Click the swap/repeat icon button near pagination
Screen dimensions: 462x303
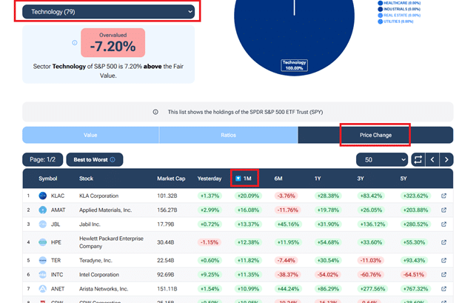pos(419,159)
